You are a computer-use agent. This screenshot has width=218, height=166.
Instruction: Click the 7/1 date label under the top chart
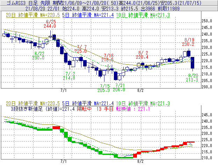(x=64, y=91)
